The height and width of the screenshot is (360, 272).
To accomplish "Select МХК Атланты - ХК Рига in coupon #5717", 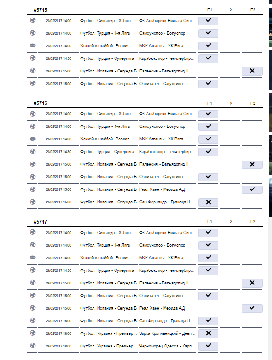I will click(161, 258).
